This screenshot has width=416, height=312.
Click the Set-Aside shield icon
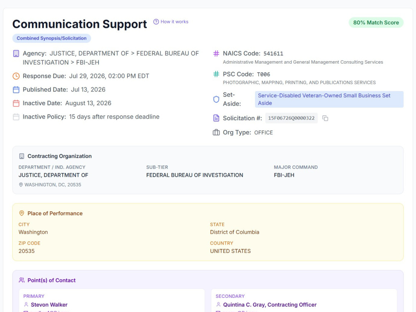tap(216, 99)
